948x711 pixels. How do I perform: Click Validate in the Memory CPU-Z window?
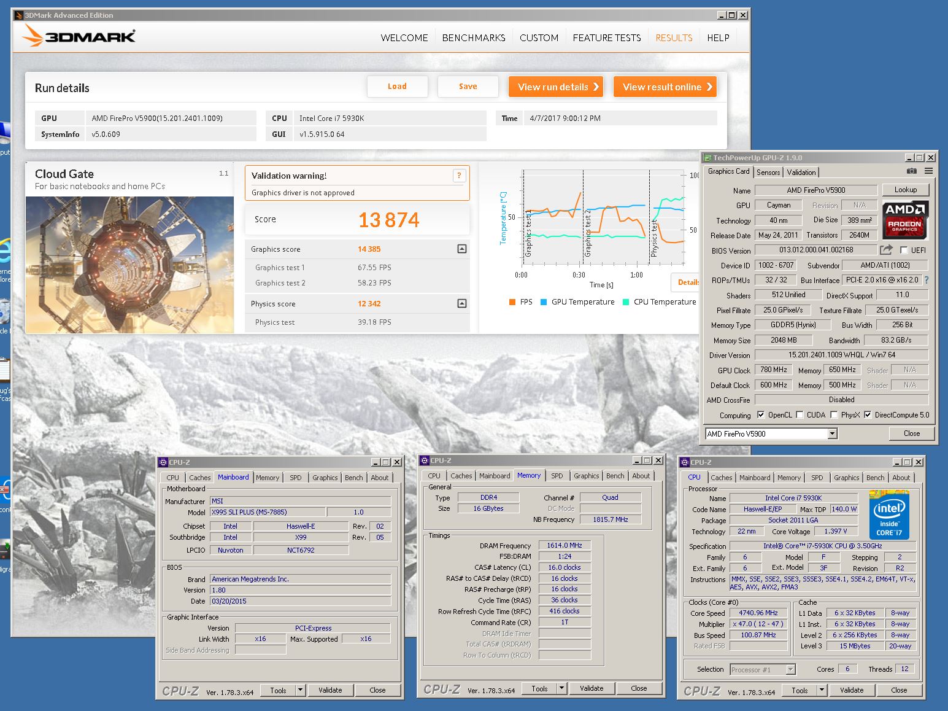pyautogui.click(x=592, y=688)
